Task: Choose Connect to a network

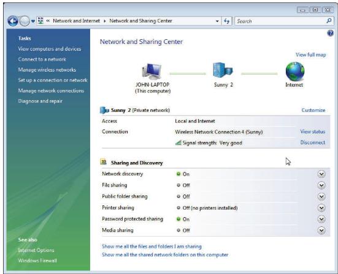Action: point(42,59)
